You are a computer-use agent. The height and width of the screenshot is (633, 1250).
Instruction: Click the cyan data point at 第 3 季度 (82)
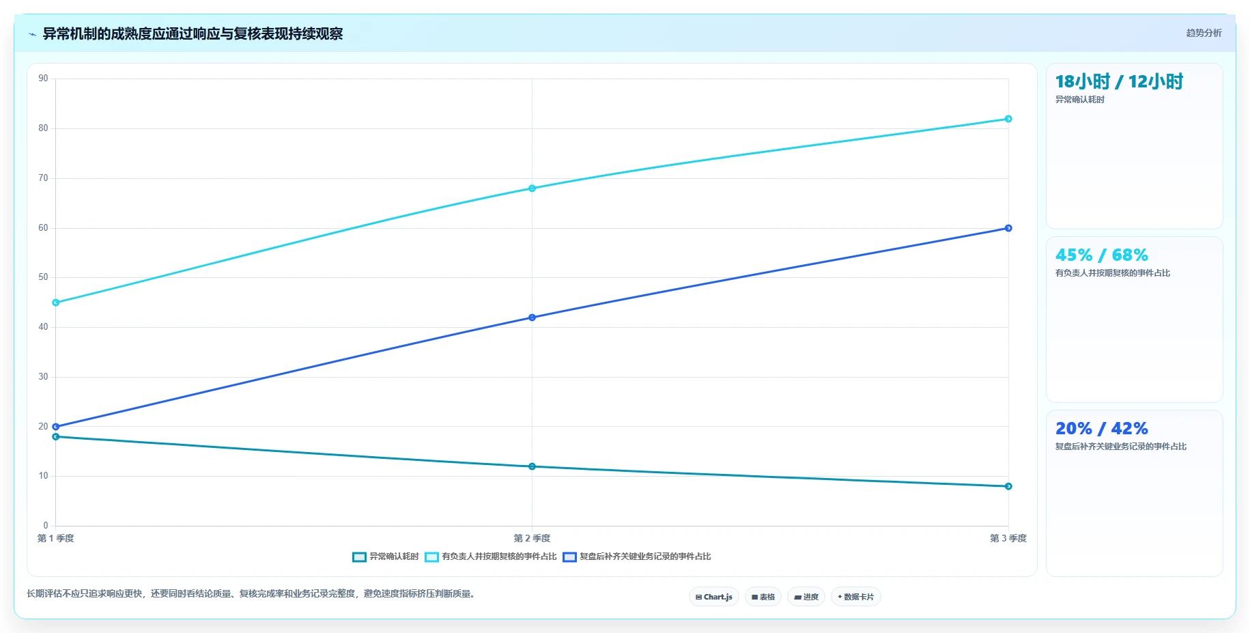[1008, 119]
